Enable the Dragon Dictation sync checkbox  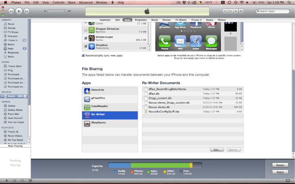tap(85, 30)
